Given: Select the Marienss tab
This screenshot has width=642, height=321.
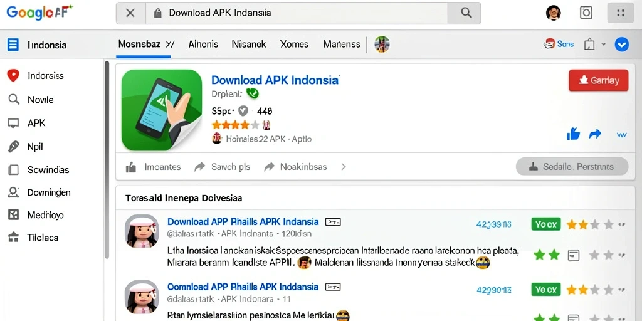Looking at the screenshot, I should click(x=342, y=44).
